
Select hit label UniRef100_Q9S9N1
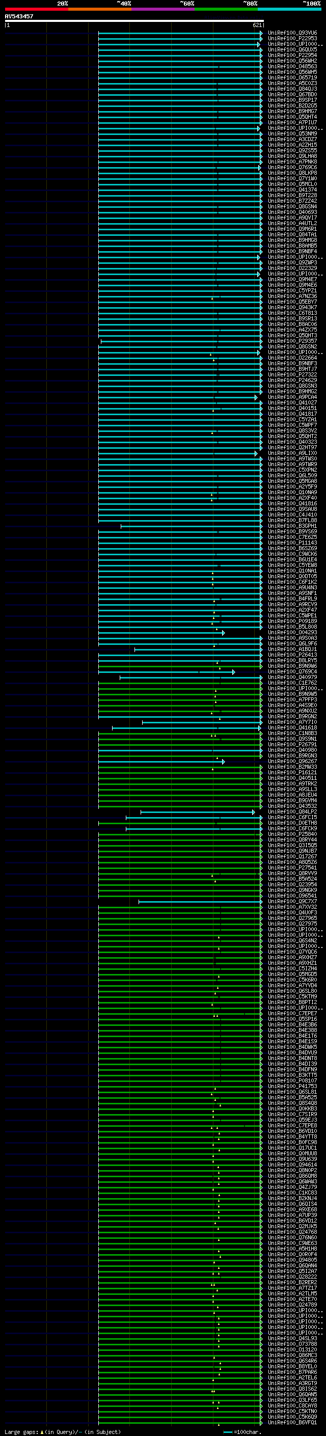292,739
